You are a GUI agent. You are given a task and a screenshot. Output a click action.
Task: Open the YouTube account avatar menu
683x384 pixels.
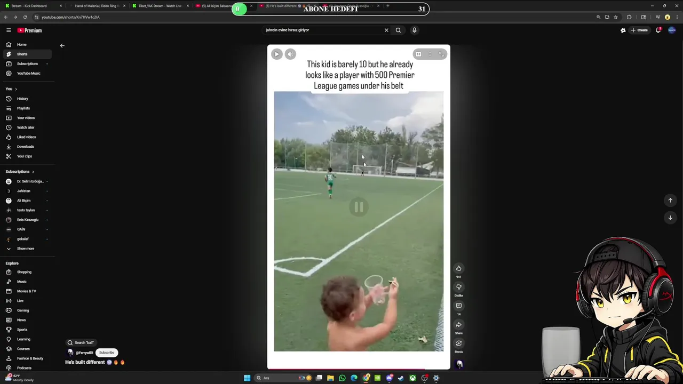pos(672,30)
